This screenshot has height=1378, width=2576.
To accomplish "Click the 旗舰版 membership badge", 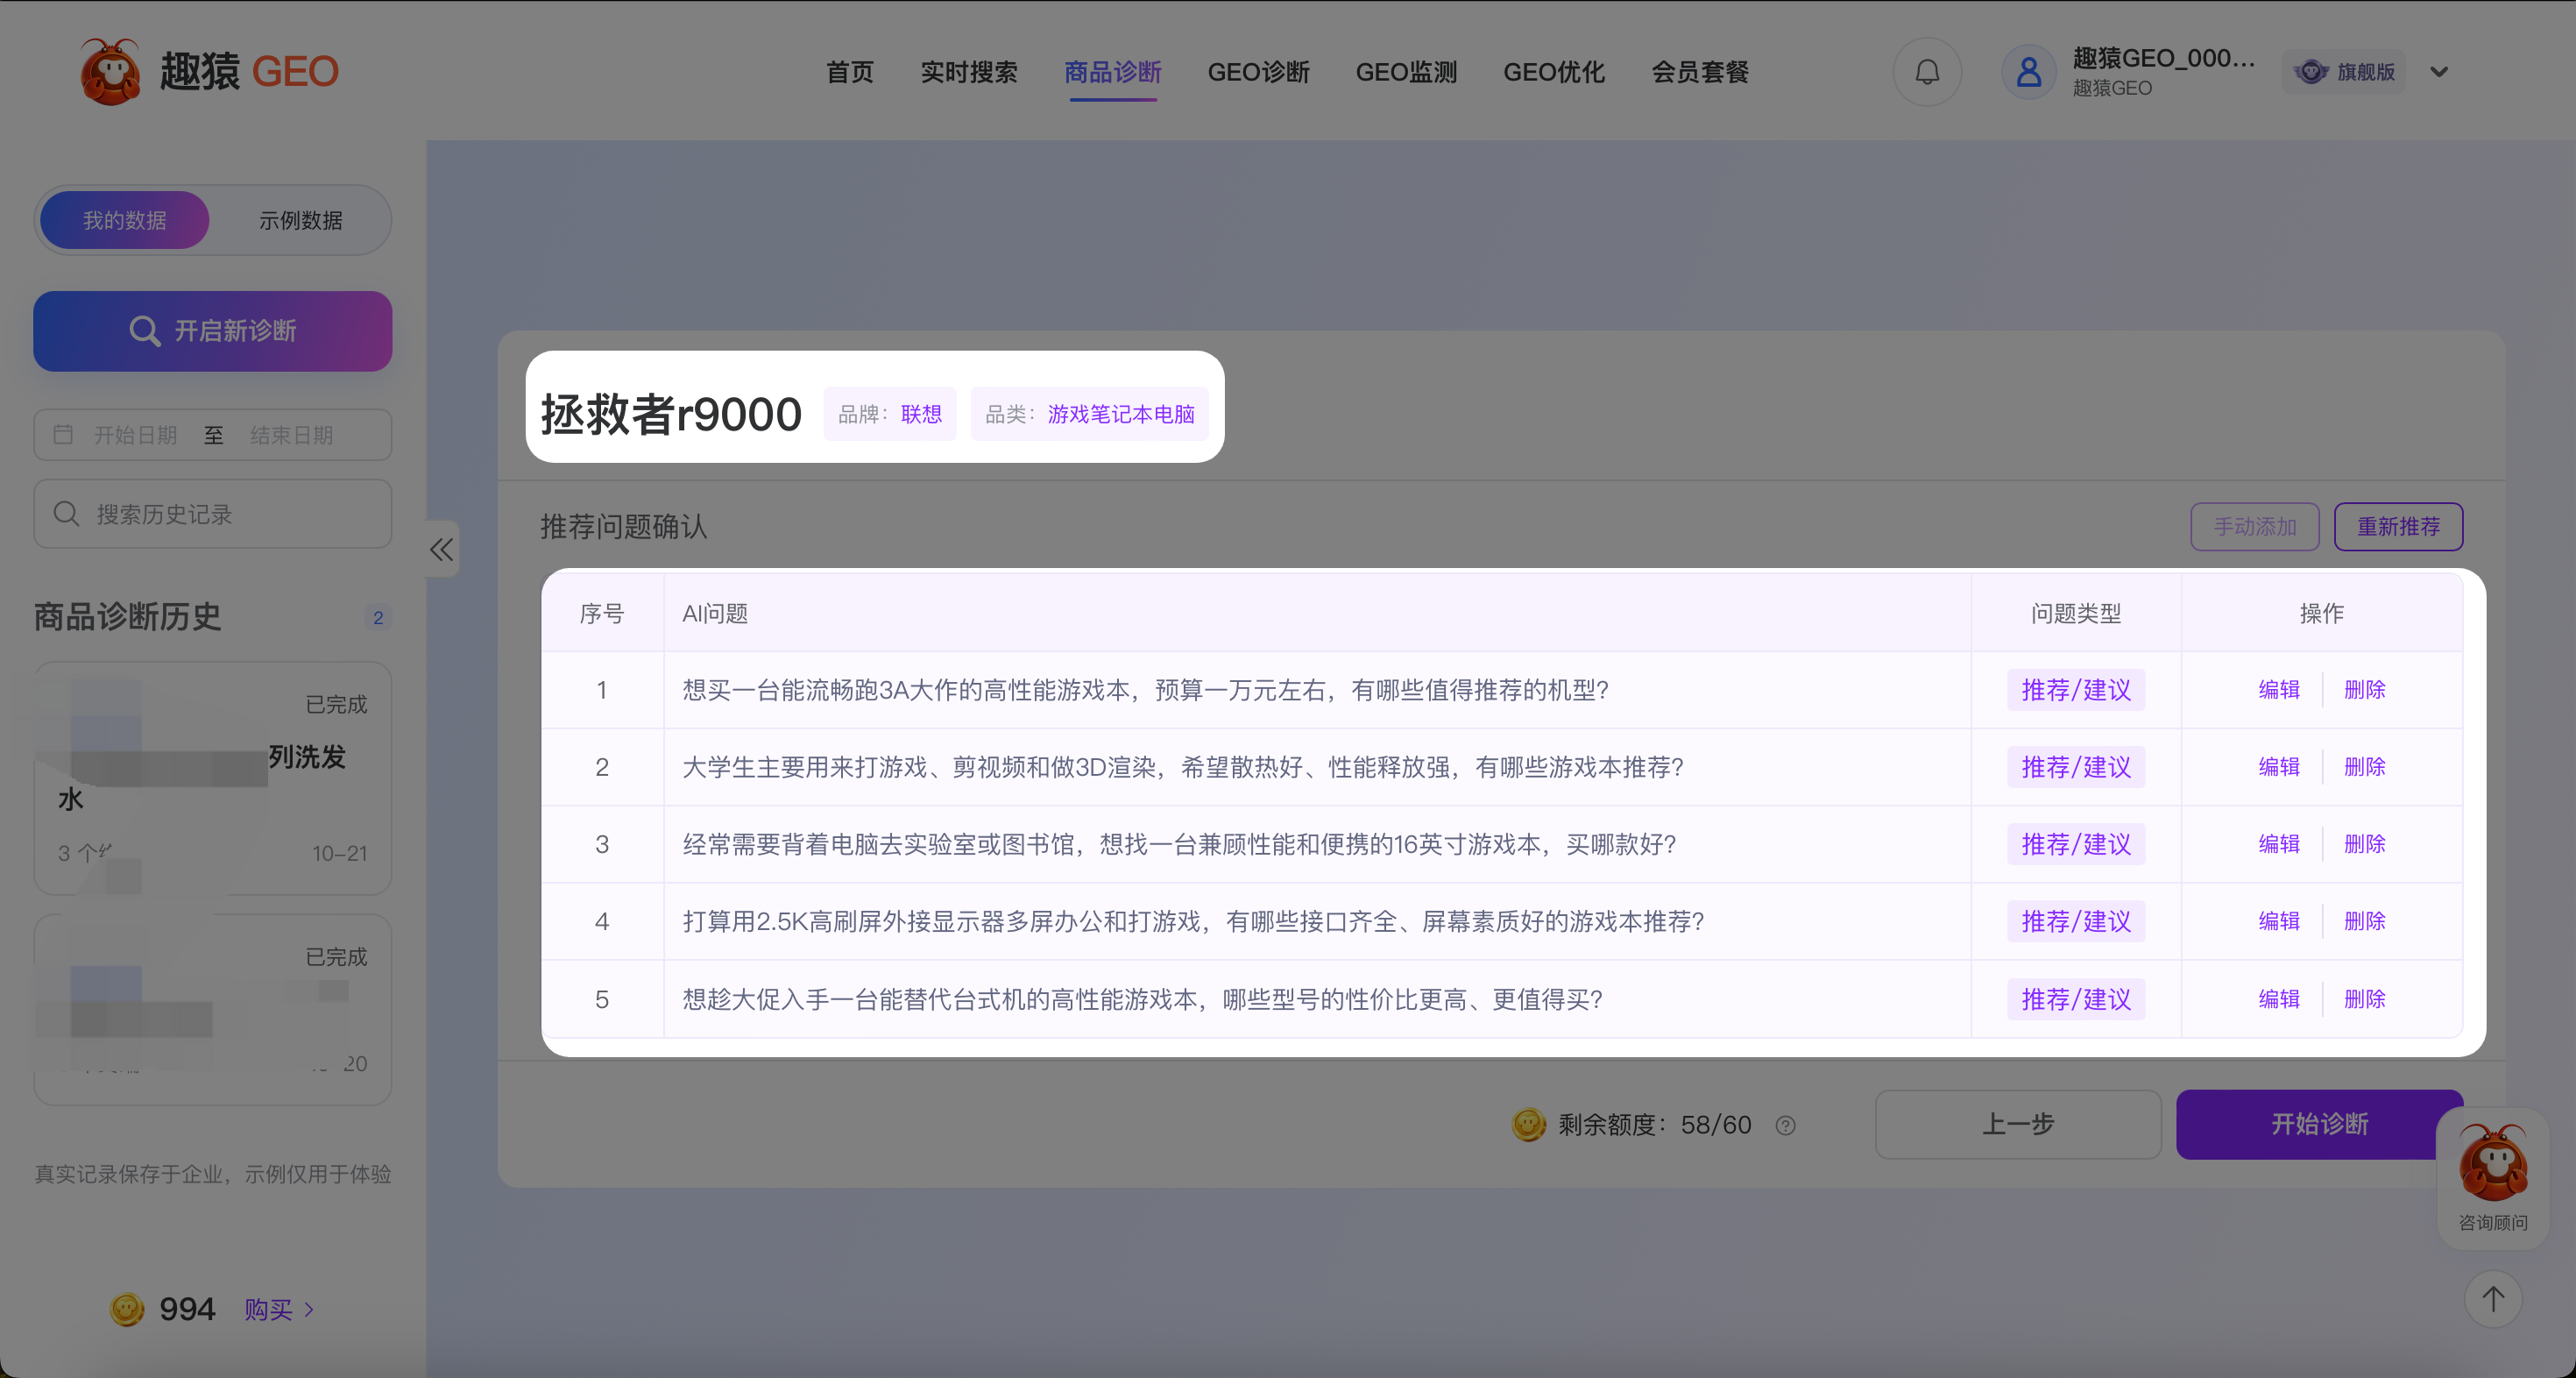I will click(x=2345, y=72).
